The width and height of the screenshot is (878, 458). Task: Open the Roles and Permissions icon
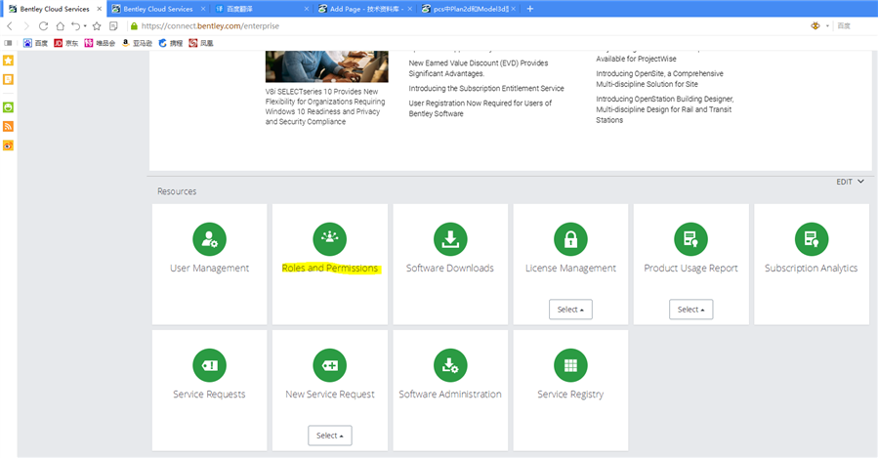click(x=330, y=239)
